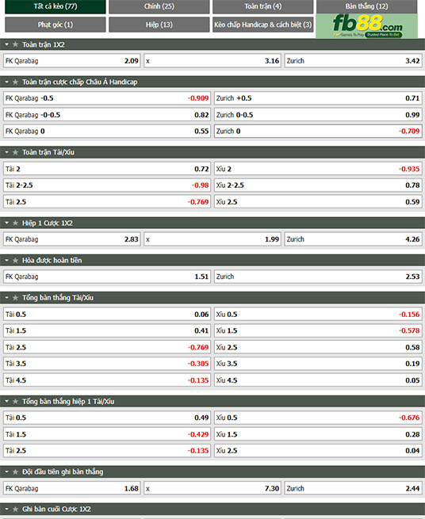Open Kèo chấp Handicap & cách biệt tab
Viewport: 425px width, 519px height.
(x=262, y=25)
